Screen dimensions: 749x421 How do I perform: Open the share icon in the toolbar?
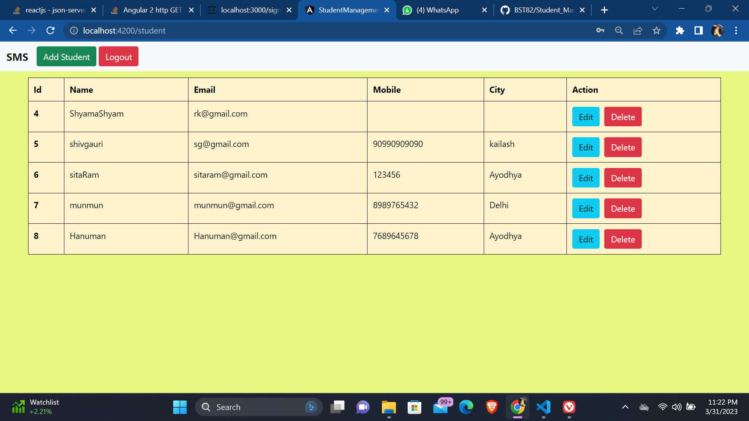(638, 30)
